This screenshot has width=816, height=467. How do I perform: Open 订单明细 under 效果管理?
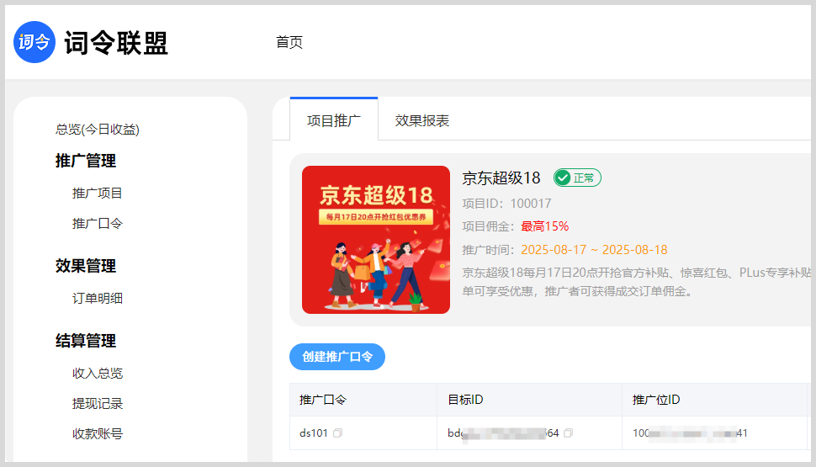tap(98, 299)
